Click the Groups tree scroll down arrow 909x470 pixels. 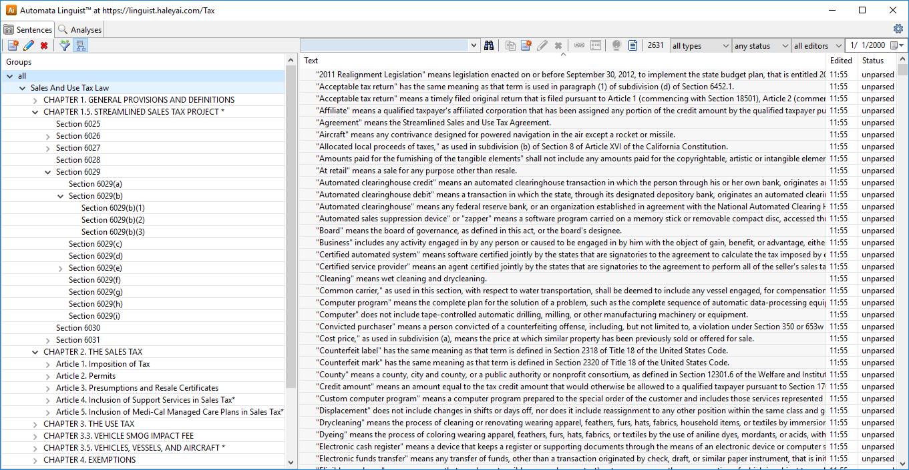pos(291,462)
